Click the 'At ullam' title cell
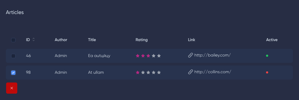The image size is (299, 100). click(96, 72)
